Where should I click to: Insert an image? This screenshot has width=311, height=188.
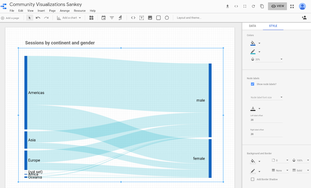[x=150, y=18]
